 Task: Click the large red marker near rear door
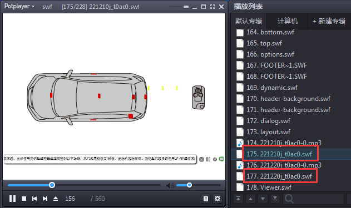coord(131,116)
